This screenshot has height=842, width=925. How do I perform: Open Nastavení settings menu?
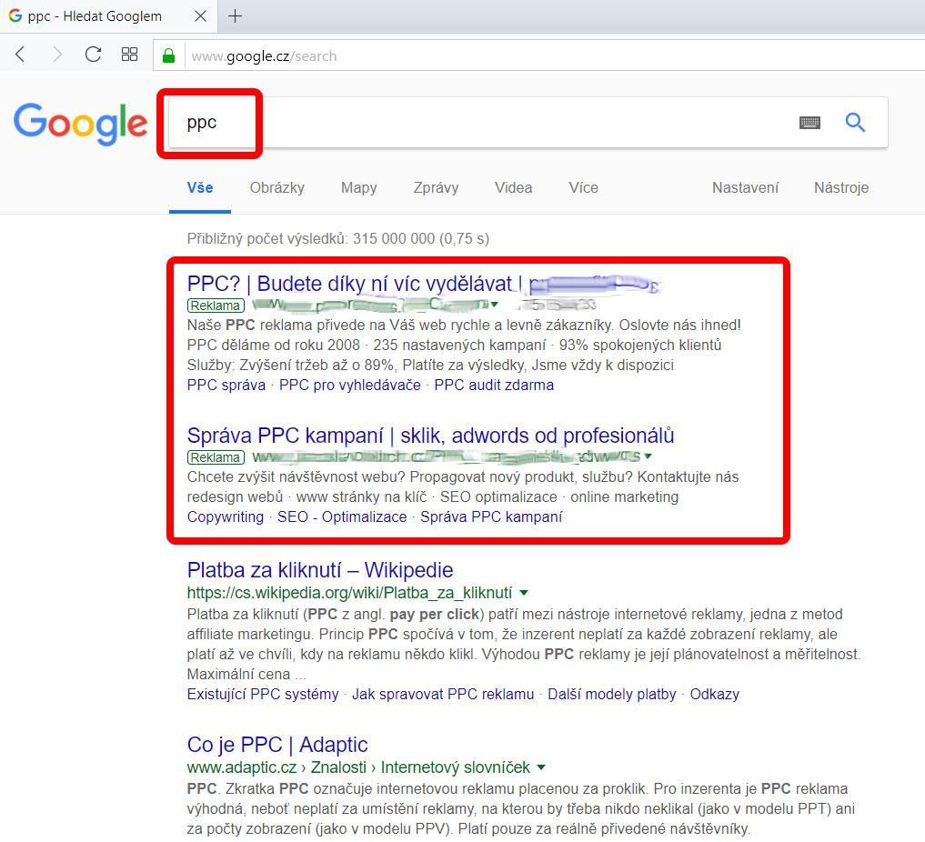[x=745, y=187]
